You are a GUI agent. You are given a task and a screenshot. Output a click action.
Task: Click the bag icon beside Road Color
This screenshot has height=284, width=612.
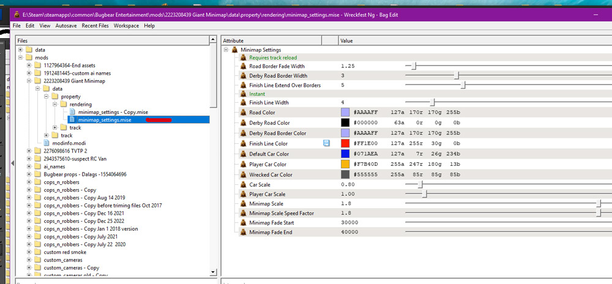point(243,113)
